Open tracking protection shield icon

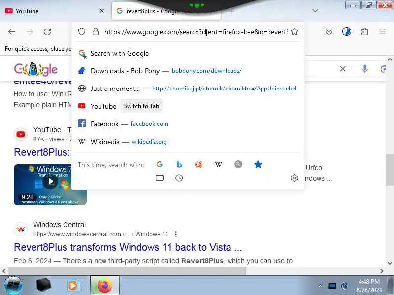point(82,31)
